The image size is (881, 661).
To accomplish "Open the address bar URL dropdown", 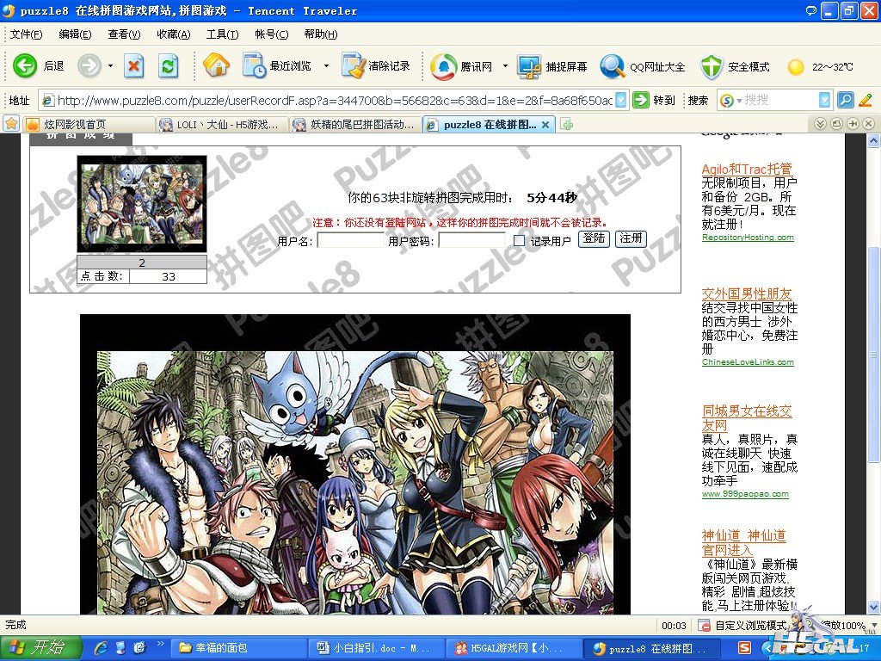I will pos(620,100).
